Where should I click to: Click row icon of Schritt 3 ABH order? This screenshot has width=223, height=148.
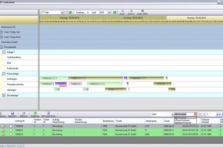(x=3, y=134)
